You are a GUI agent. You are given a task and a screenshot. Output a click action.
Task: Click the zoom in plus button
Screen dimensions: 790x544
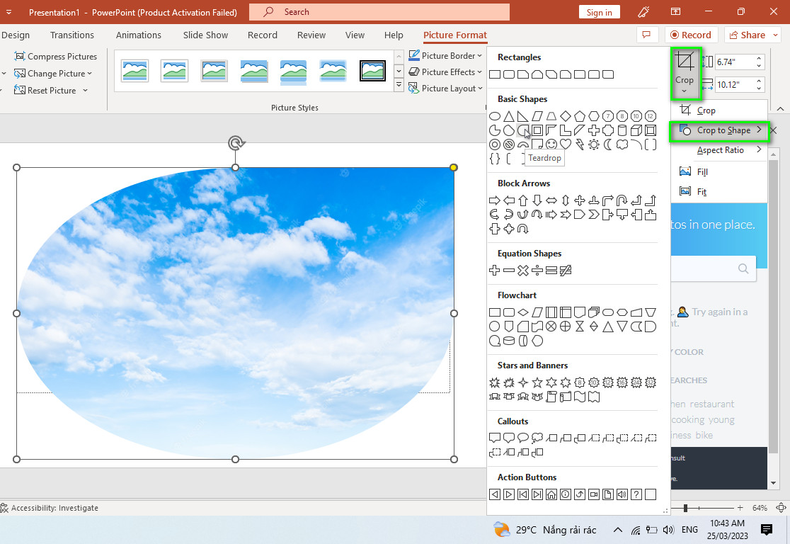tap(740, 508)
